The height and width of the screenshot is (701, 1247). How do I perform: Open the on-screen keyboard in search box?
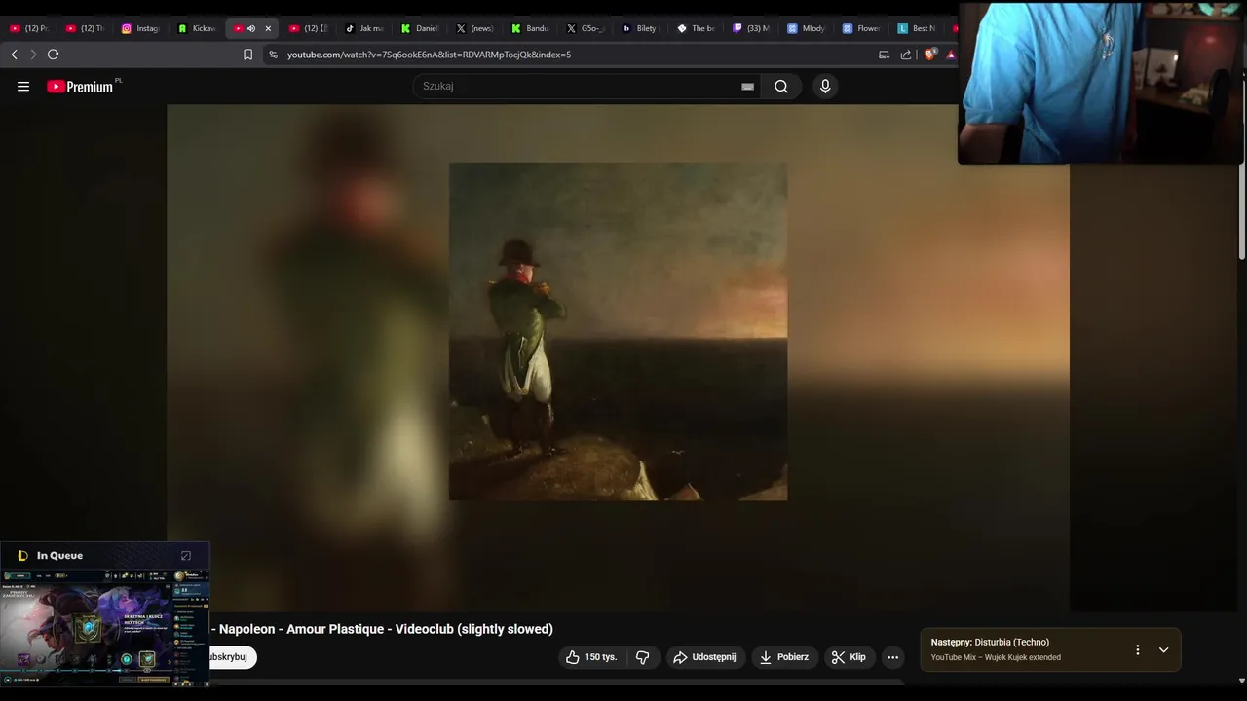coord(747,87)
